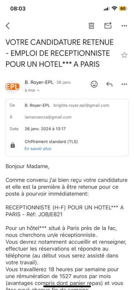Delete this email with the trash icon

(x=91, y=26)
